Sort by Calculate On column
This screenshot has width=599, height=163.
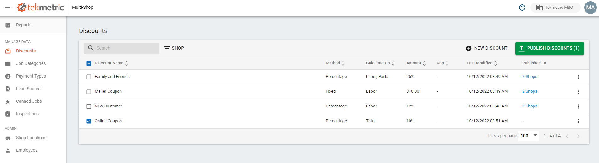(380, 63)
